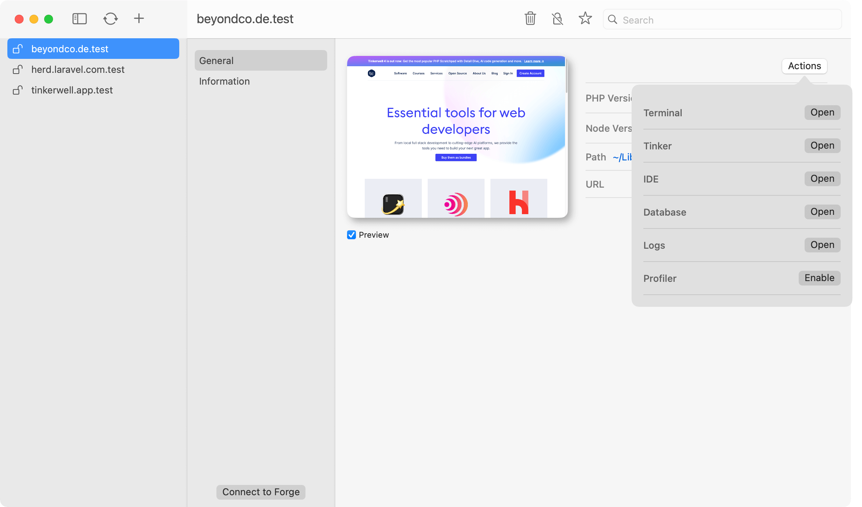Uncheck the Preview checkbox
This screenshot has width=862, height=507.
(x=351, y=235)
